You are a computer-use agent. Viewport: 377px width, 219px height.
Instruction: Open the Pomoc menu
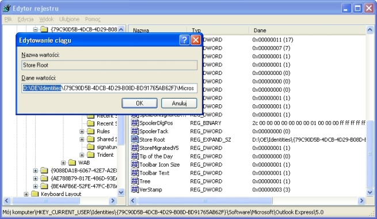(x=93, y=19)
